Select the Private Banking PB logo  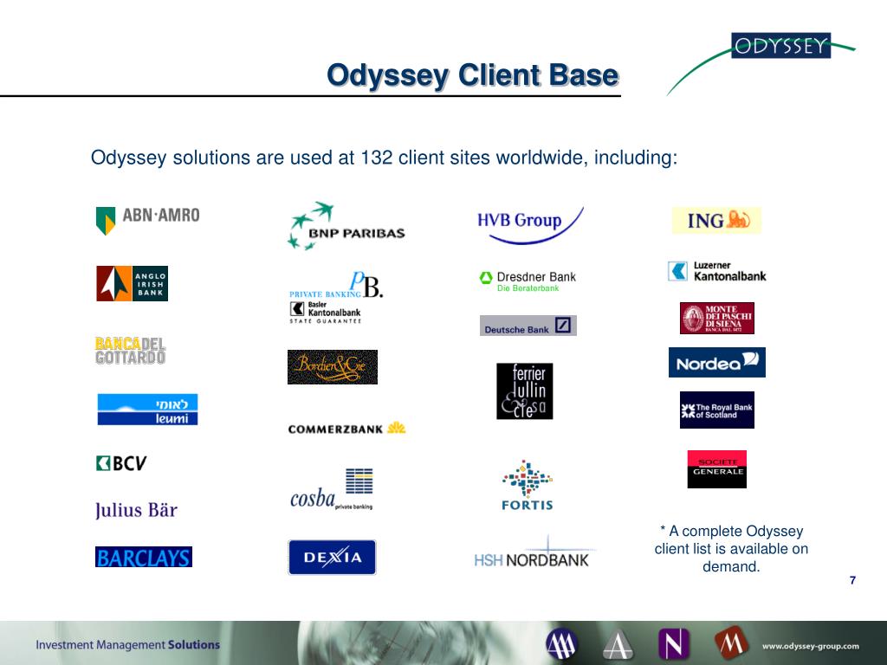(336, 285)
